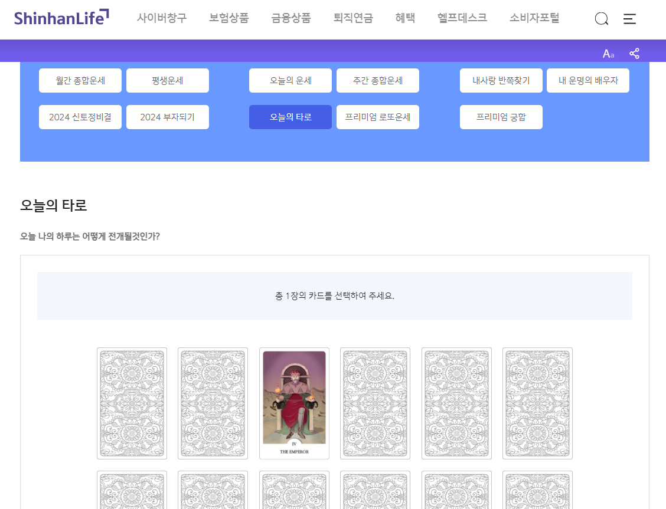
Task: Select 오늘의 운세 button
Action: coord(290,81)
